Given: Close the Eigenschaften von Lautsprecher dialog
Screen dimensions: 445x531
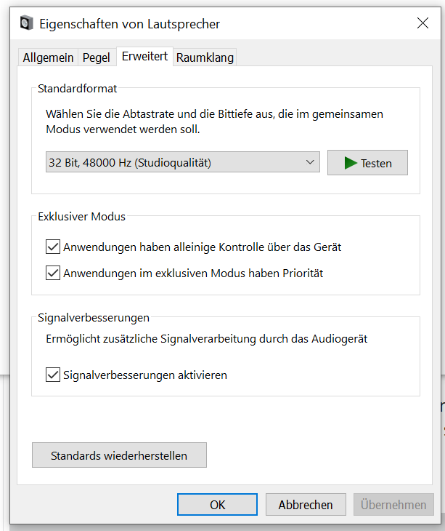Looking at the screenshot, I should [x=422, y=23].
